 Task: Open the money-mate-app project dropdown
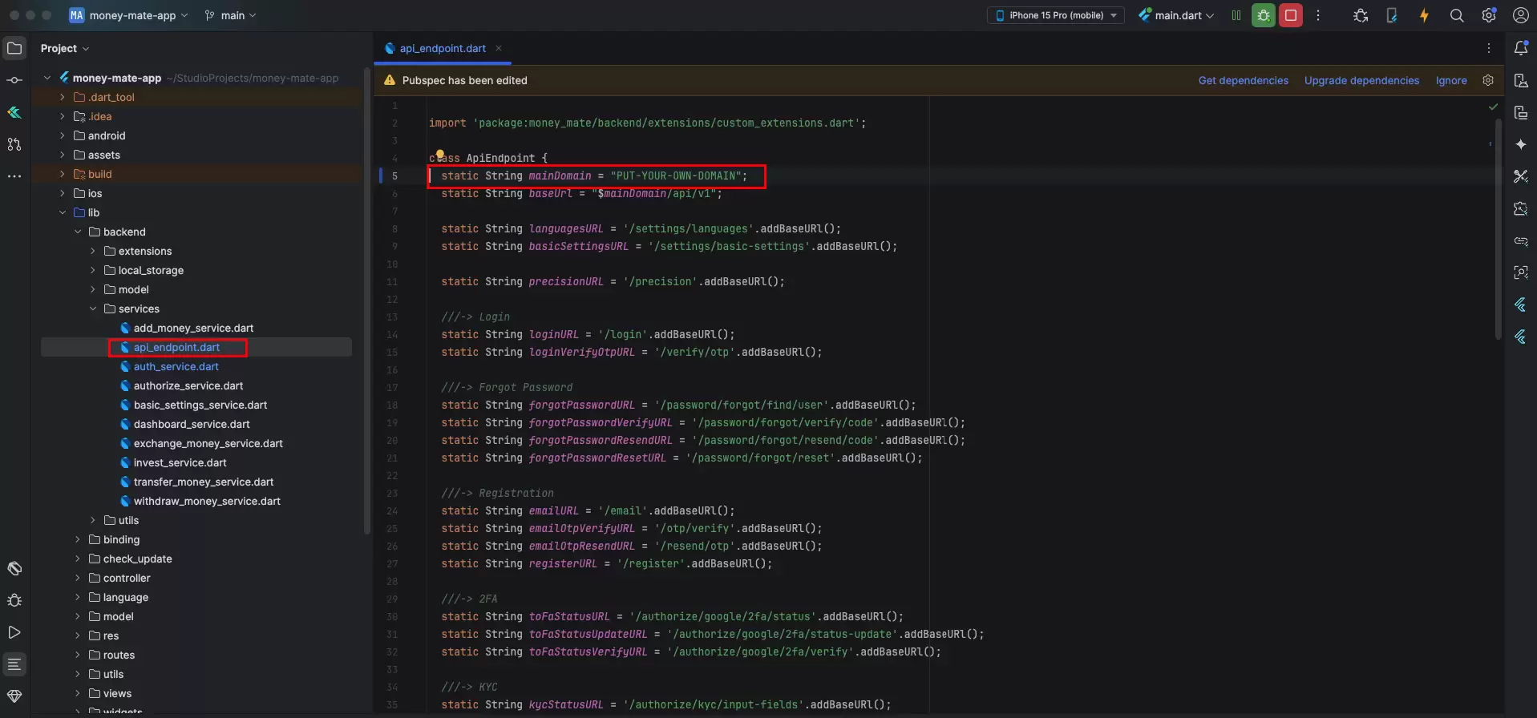pos(129,15)
